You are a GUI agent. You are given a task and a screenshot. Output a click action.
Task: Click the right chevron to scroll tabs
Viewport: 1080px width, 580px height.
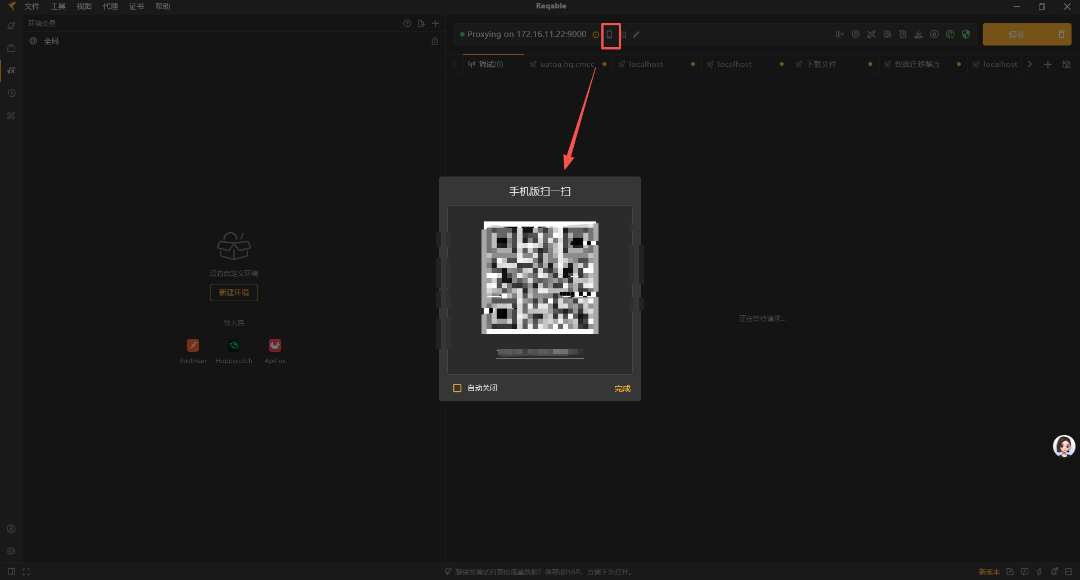1030,64
